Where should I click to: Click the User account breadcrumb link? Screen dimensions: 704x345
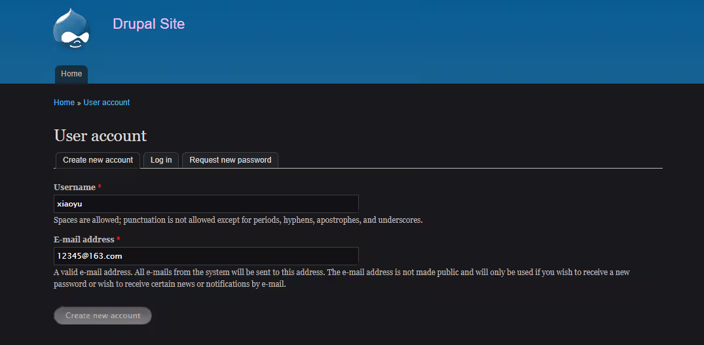point(107,103)
